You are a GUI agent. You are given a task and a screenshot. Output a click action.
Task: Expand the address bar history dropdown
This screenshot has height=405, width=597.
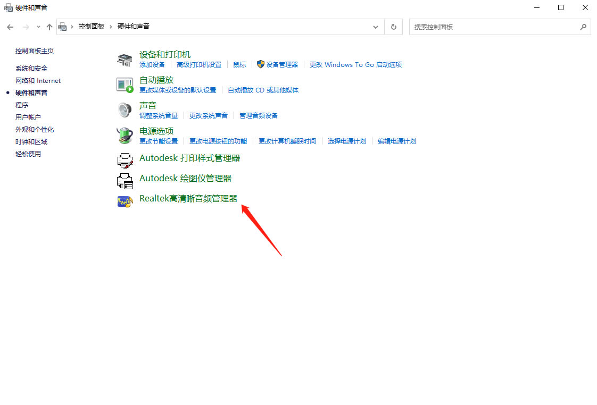click(x=376, y=27)
